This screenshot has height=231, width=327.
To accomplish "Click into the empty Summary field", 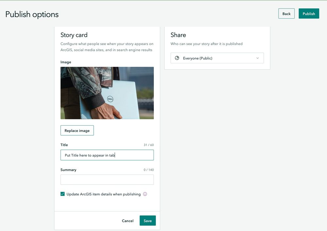I will pos(107,180).
